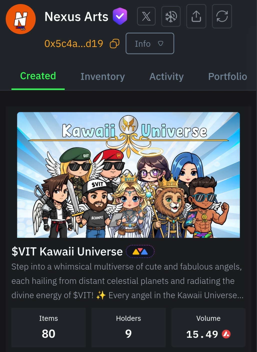Click the purple verified badge
The image size is (257, 352).
pos(120,16)
